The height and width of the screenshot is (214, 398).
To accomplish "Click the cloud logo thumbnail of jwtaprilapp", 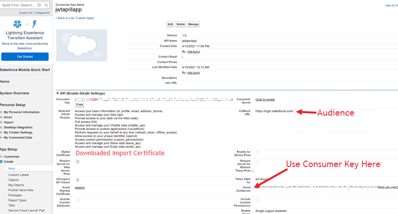I will tap(82, 45).
